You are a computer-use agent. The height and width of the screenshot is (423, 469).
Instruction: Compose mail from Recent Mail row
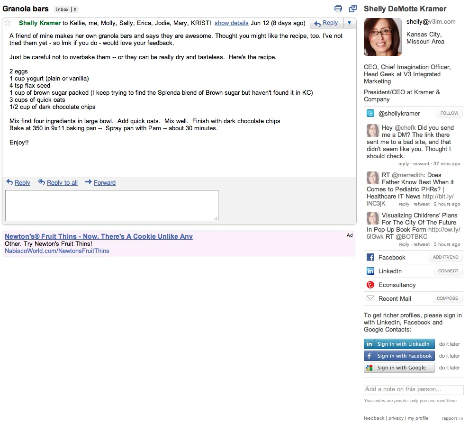pyautogui.click(x=447, y=298)
